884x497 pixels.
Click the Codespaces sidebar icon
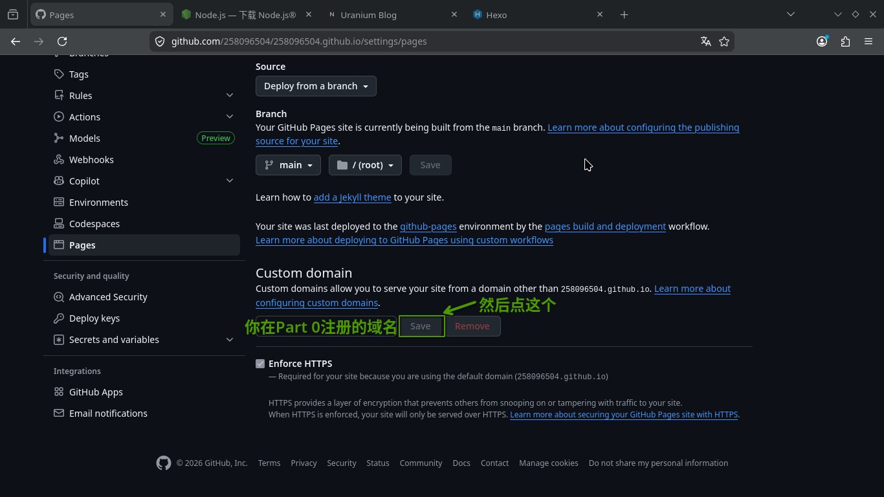59,224
